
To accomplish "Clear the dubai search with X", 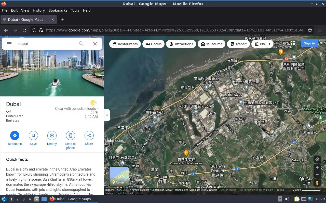I will (x=95, y=44).
